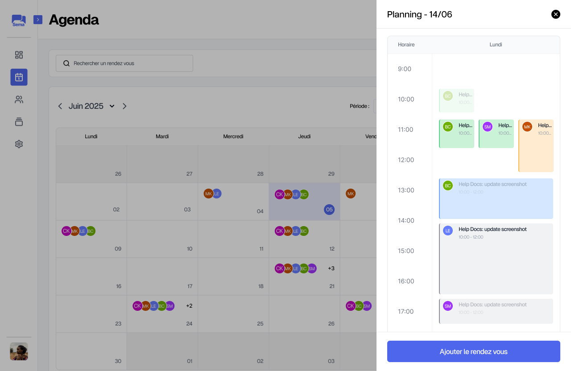Open settings gear icon in sidebar
This screenshot has width=571, height=371.
(x=19, y=144)
